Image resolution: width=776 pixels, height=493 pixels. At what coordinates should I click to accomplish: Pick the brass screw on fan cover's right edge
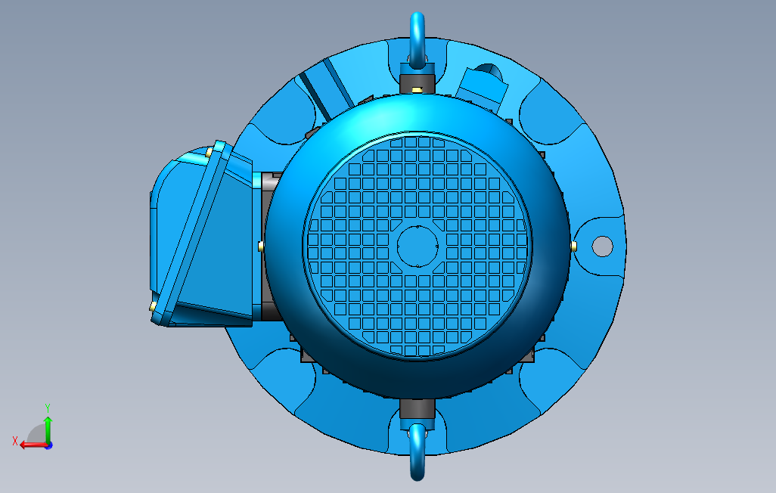(x=574, y=246)
